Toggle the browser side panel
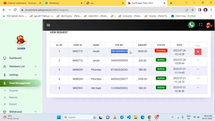Viewport: 215px width, 121px height. pyautogui.click(x=200, y=10)
